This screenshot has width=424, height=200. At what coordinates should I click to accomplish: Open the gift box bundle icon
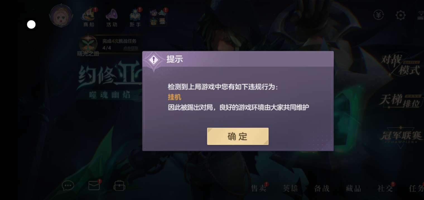pyautogui.click(x=158, y=17)
